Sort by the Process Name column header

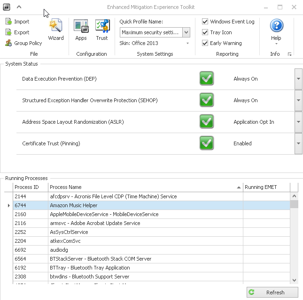(x=146, y=187)
